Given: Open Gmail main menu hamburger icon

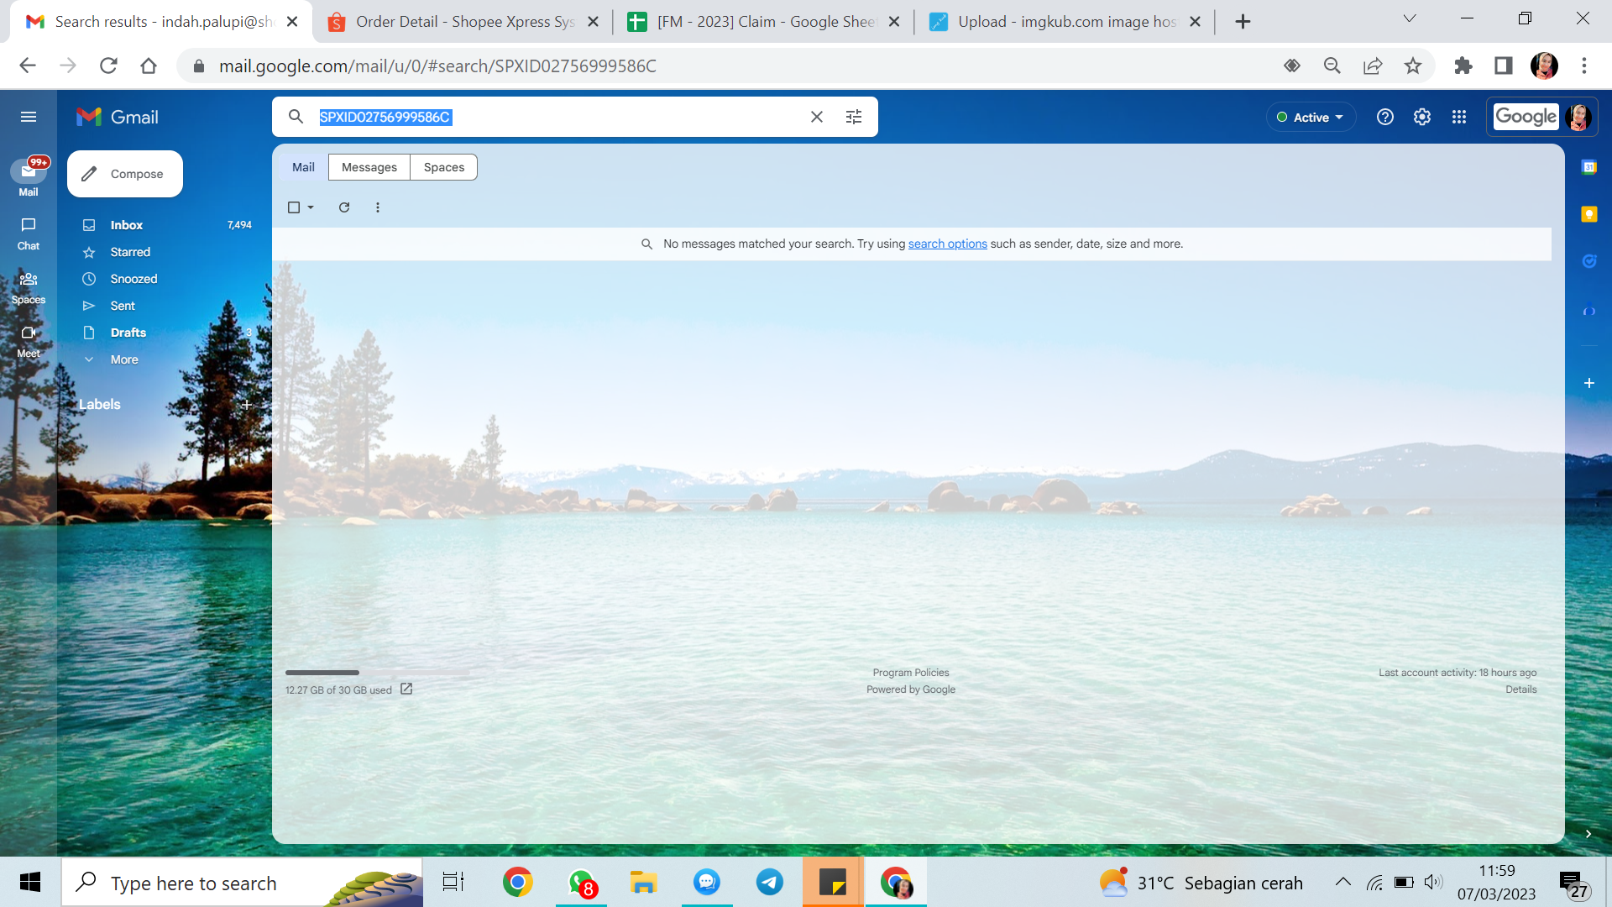Looking at the screenshot, I should click(29, 117).
